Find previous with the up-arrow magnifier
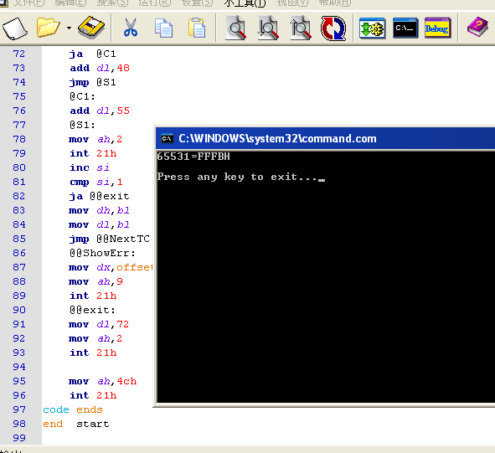The height and width of the screenshot is (453, 495). (301, 28)
